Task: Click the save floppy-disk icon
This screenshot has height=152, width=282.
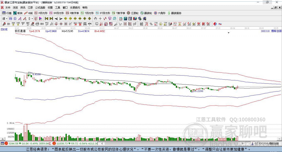Action: point(135,19)
